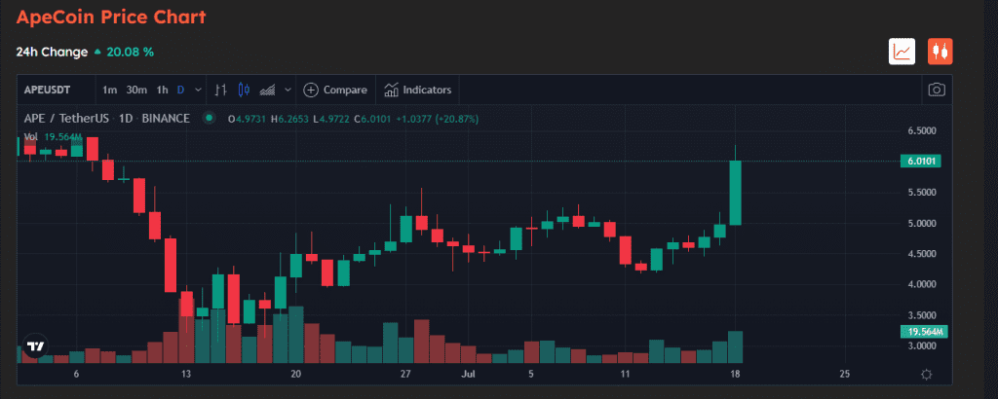The height and width of the screenshot is (399, 998).
Task: Select the 1h interval
Action: (163, 90)
